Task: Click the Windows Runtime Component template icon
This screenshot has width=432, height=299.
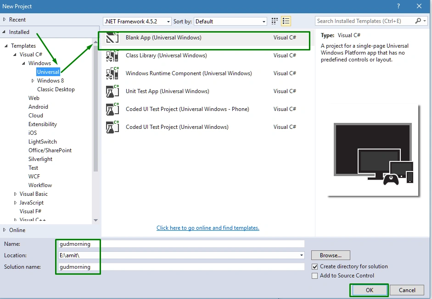Action: [x=112, y=73]
